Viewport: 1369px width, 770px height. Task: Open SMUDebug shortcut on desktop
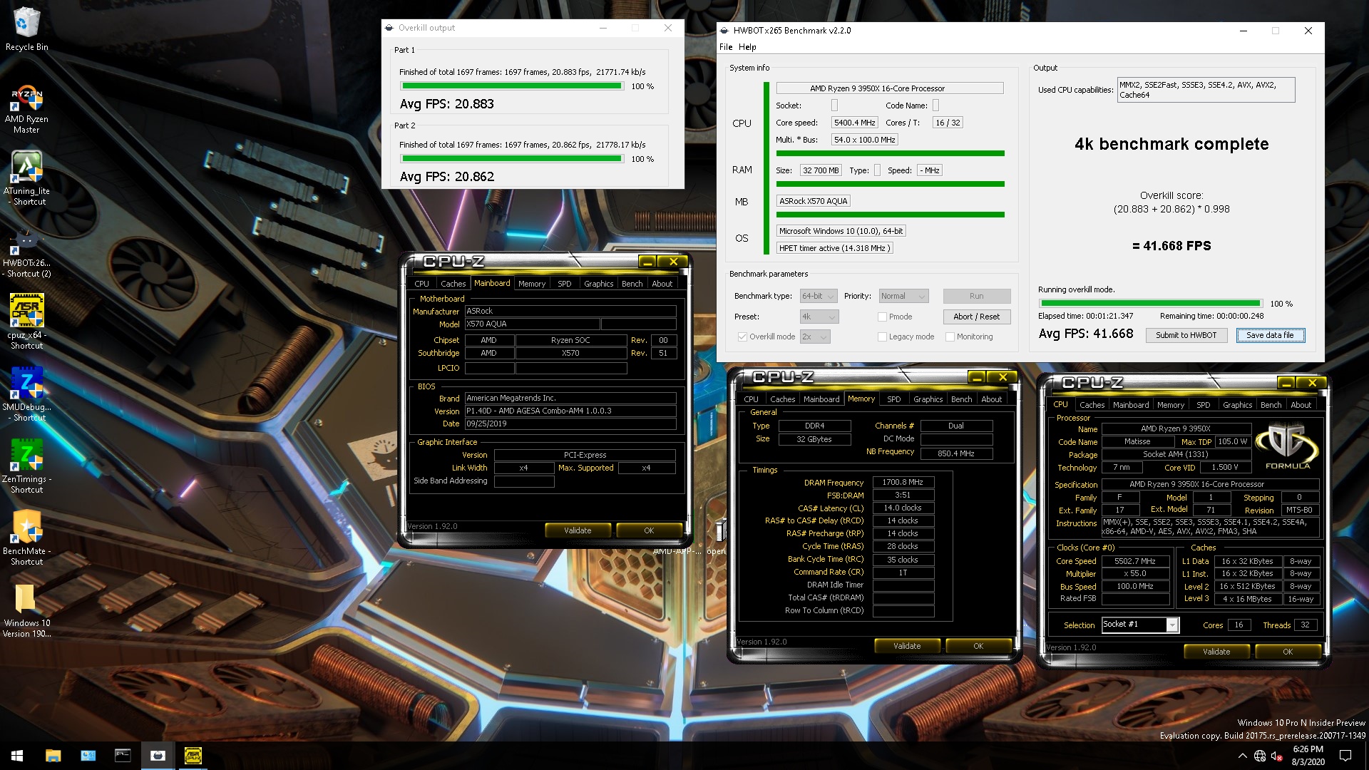[x=26, y=394]
